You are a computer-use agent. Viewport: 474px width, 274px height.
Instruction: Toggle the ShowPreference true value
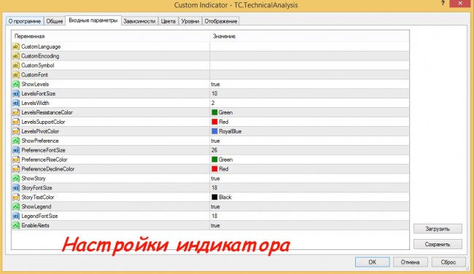[309, 141]
